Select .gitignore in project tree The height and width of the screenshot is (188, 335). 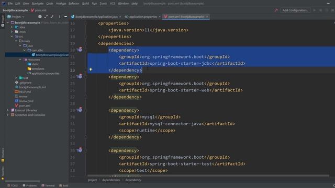pos(23,83)
